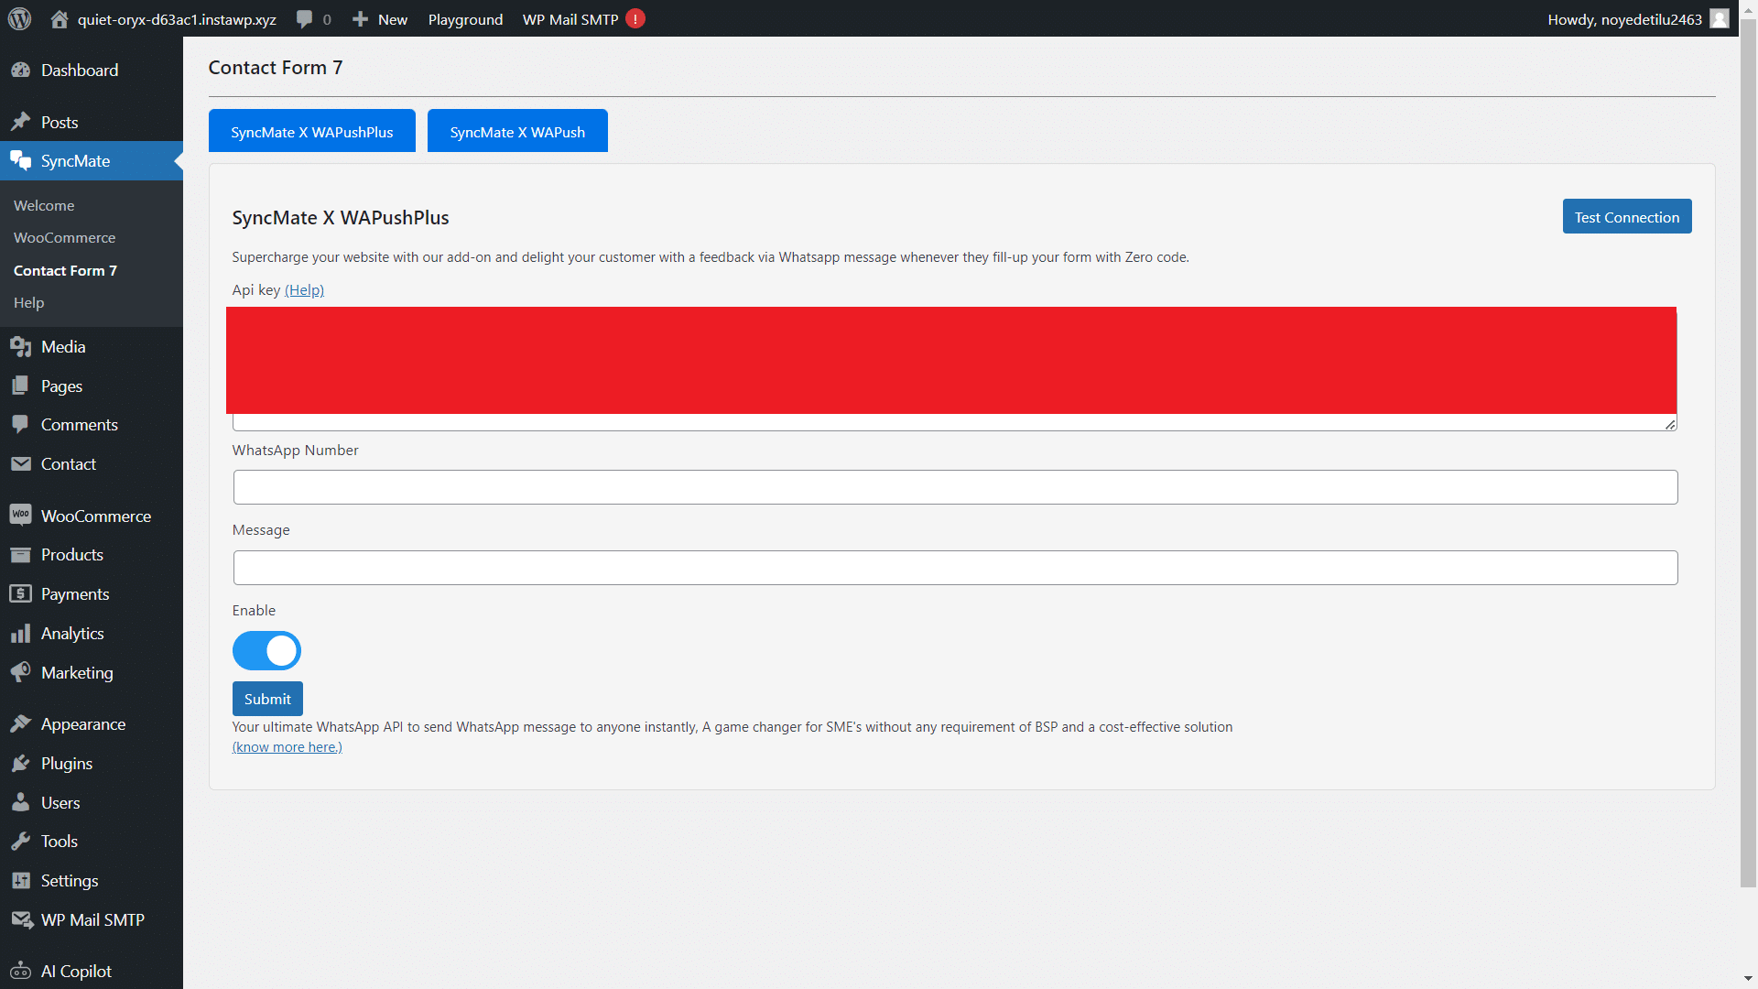Select SyncMate X WAPushPlus tab
Image resolution: width=1758 pixels, height=989 pixels.
(311, 132)
